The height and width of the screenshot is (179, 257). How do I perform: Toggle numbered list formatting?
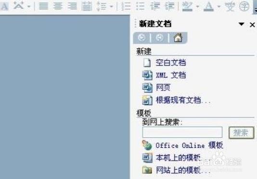(x=126, y=6)
